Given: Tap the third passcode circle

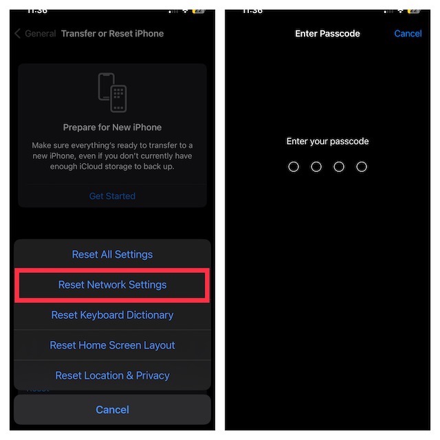Looking at the screenshot, I should [339, 166].
